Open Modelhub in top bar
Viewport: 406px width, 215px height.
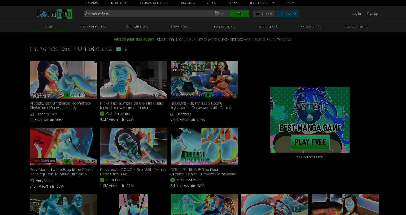pyautogui.click(x=119, y=3)
